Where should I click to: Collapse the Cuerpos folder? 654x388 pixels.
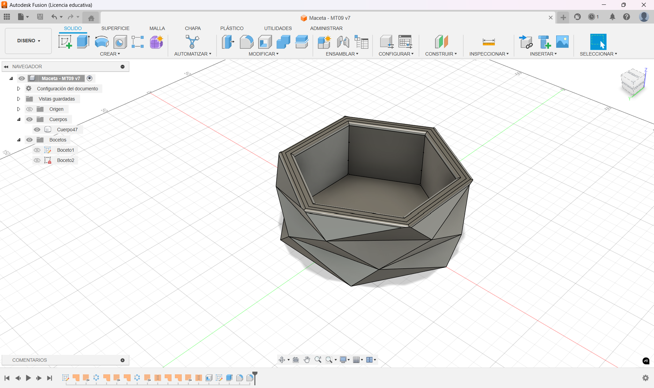pos(19,119)
